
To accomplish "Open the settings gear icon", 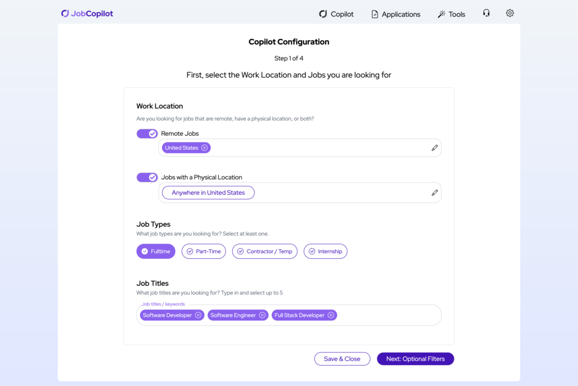I will 510,13.
